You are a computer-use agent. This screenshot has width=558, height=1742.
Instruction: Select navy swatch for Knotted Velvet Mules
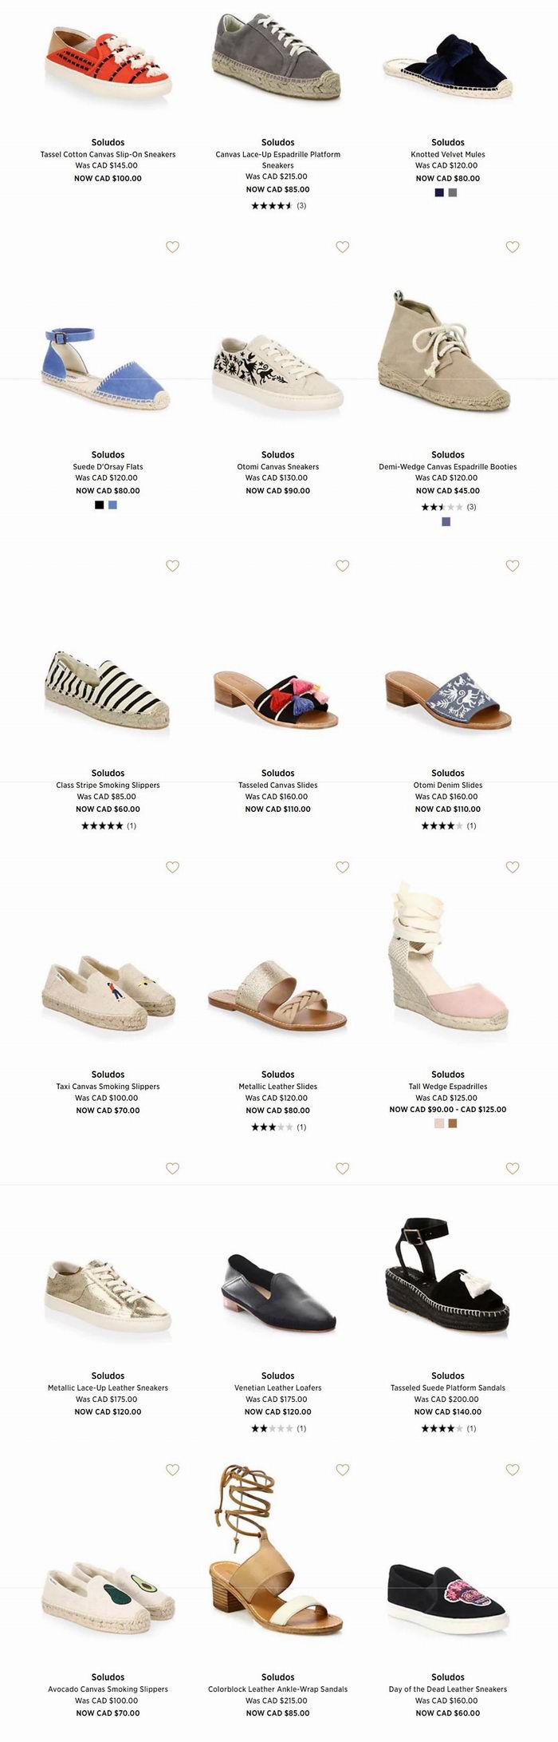click(439, 192)
